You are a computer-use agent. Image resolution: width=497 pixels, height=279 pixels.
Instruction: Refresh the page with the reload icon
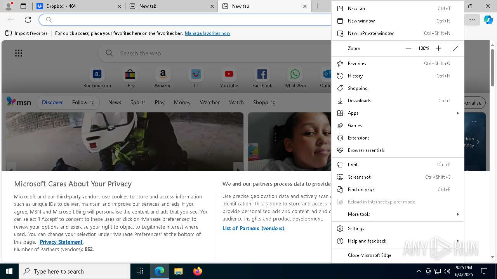[28, 20]
